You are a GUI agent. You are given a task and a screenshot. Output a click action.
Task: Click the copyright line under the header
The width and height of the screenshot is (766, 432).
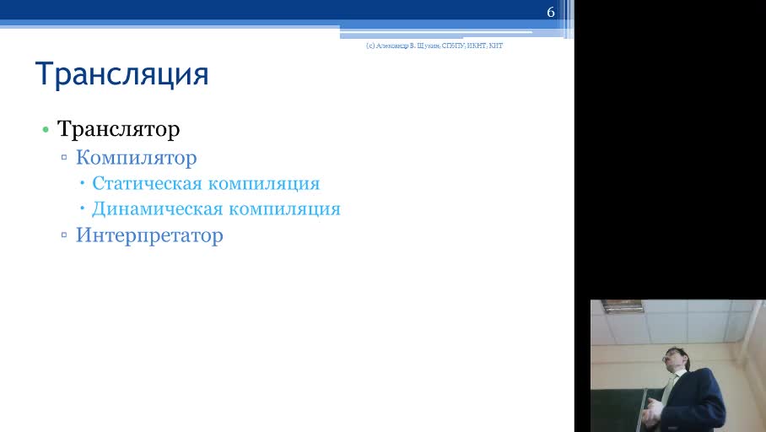tap(434, 46)
